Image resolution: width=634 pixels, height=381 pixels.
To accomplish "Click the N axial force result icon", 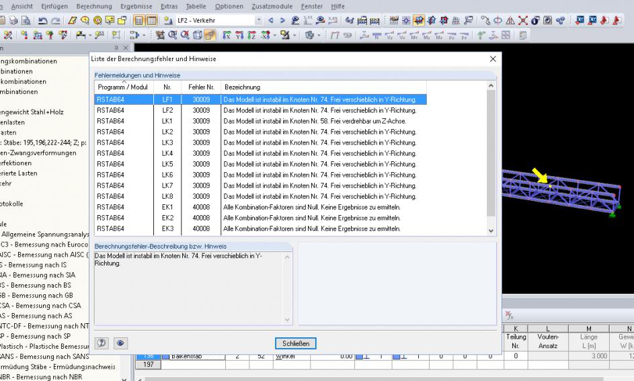I will pos(377,36).
